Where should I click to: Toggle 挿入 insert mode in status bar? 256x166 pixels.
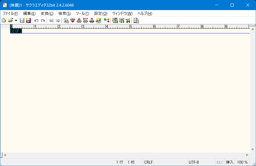tap(229, 162)
